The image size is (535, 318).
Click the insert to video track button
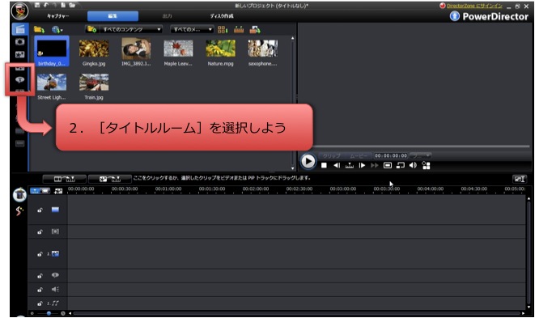[64, 179]
